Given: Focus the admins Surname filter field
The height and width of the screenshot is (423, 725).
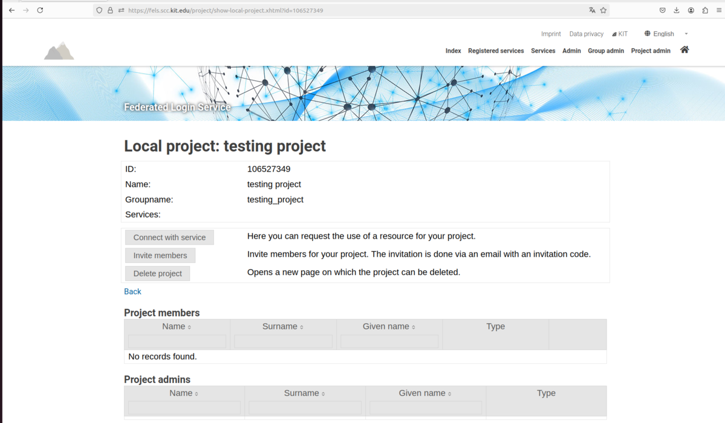Looking at the screenshot, I should coord(305,408).
